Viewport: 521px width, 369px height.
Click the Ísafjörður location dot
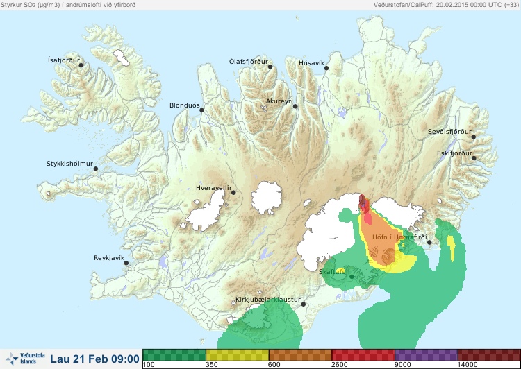[x=81, y=65]
